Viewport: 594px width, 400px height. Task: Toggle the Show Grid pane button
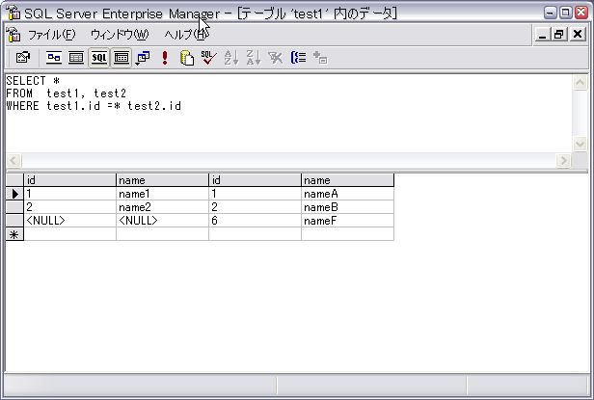point(75,58)
